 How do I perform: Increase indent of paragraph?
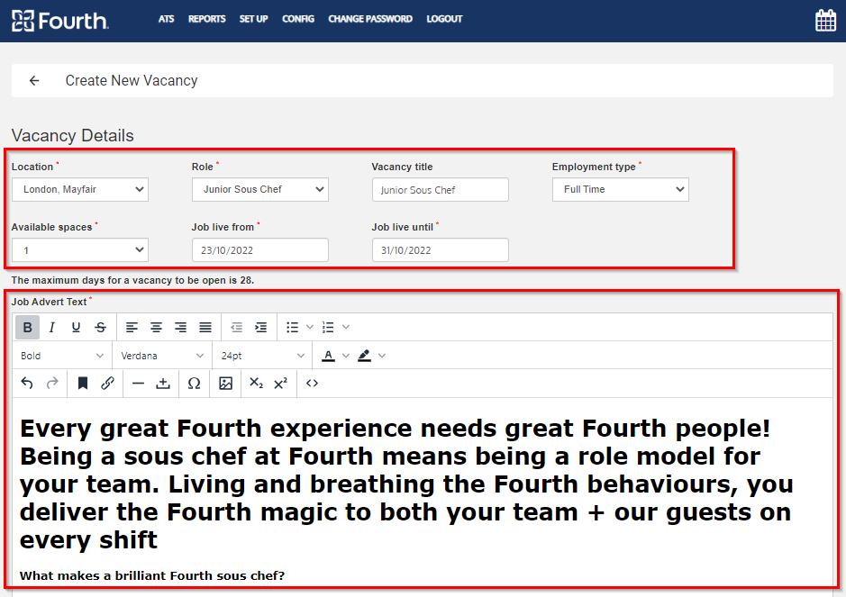click(x=260, y=328)
